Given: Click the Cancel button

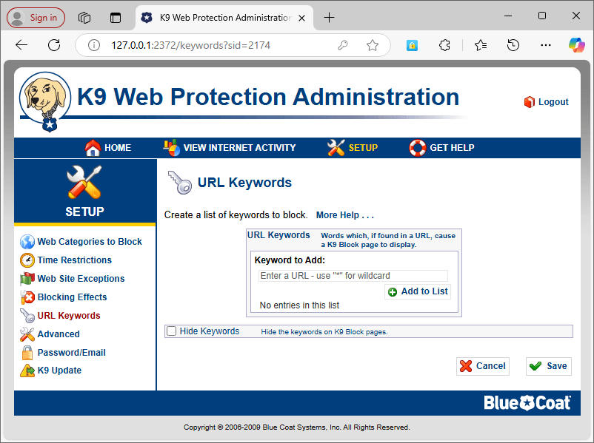Looking at the screenshot, I should click(483, 366).
